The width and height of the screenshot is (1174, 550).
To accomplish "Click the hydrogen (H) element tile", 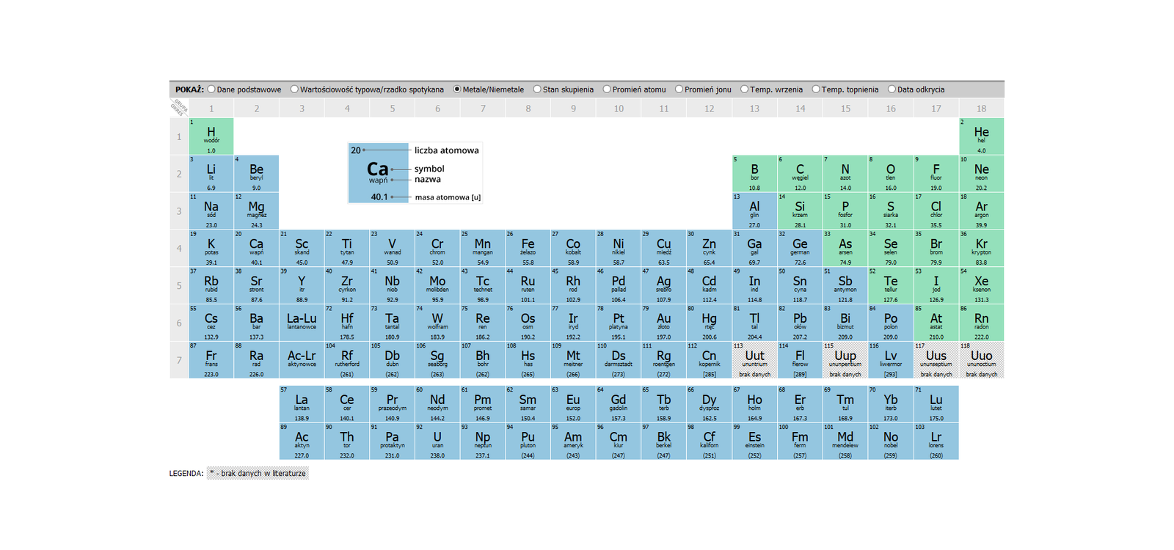I will pos(211,136).
